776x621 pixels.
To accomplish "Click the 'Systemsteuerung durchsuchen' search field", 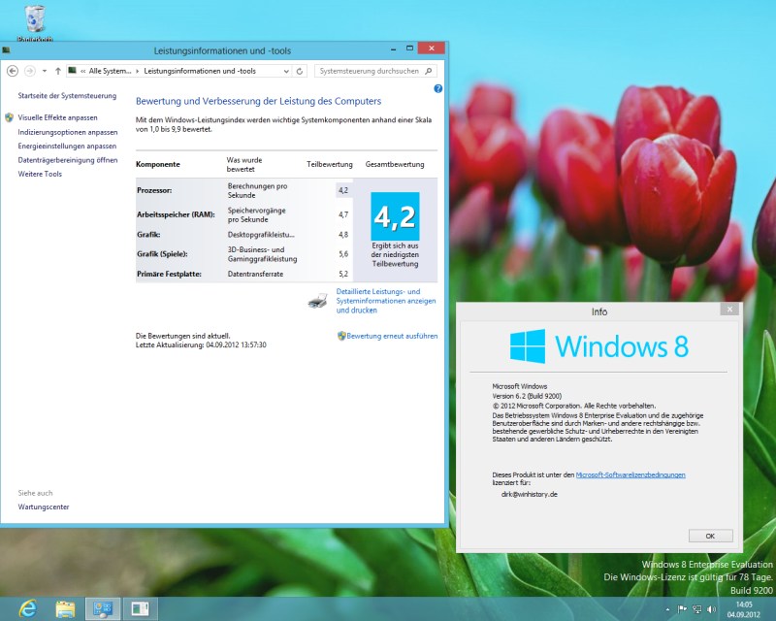I will click(369, 71).
